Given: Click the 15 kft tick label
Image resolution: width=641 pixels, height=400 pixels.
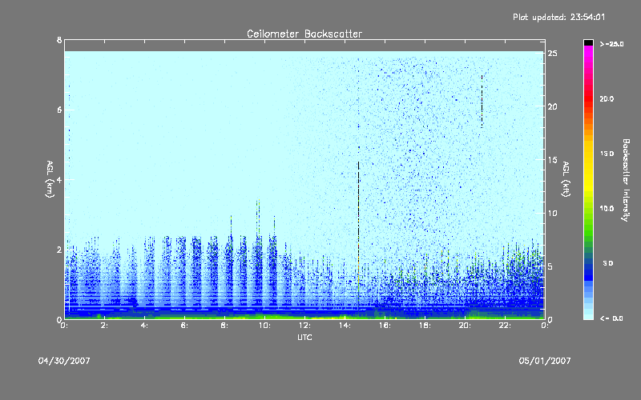Looking at the screenshot, I should 552,160.
